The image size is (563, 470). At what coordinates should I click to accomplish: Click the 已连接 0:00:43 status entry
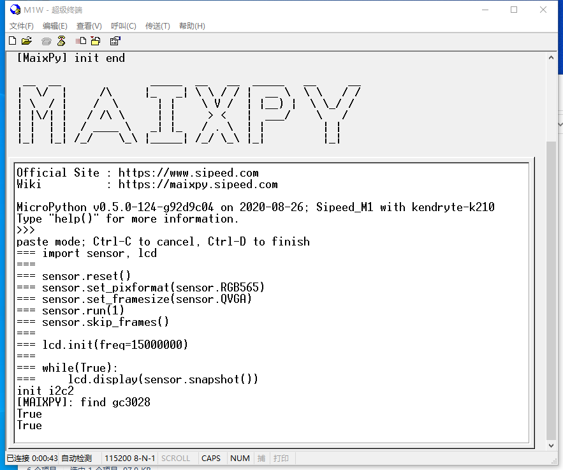[x=32, y=458]
